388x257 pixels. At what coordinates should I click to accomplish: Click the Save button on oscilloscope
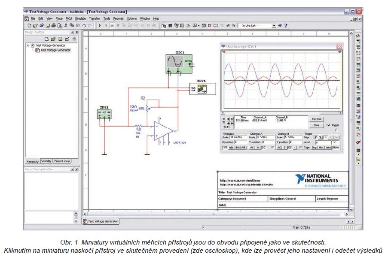pyautogui.click(x=316, y=125)
